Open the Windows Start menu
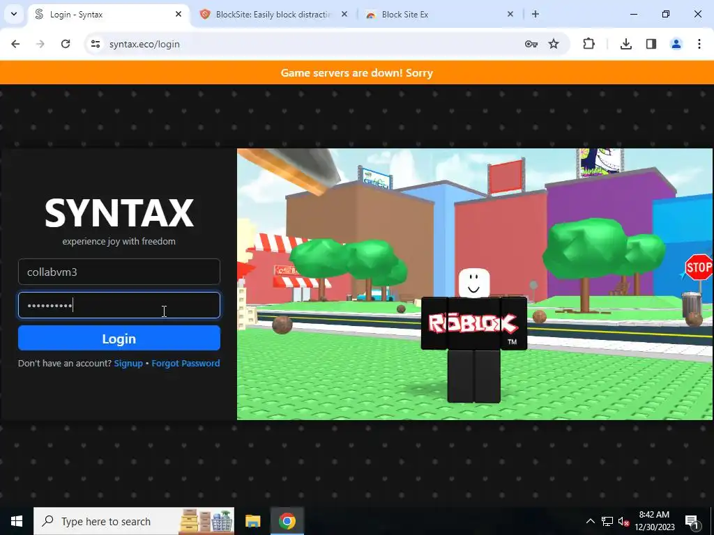 coord(17,521)
